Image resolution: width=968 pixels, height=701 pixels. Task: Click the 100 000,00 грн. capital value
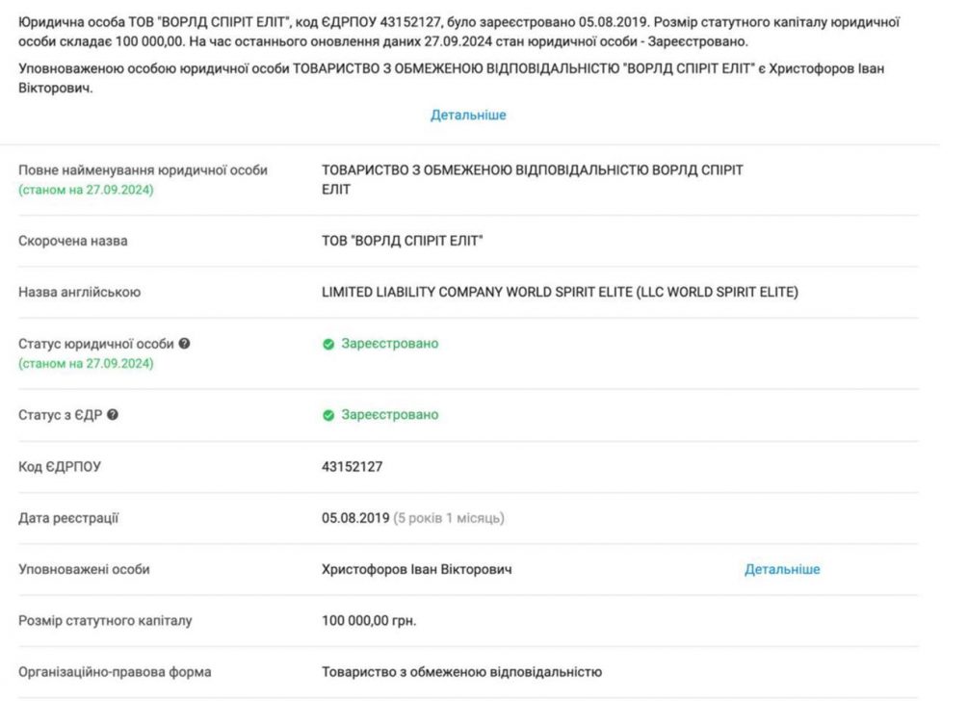click(368, 620)
